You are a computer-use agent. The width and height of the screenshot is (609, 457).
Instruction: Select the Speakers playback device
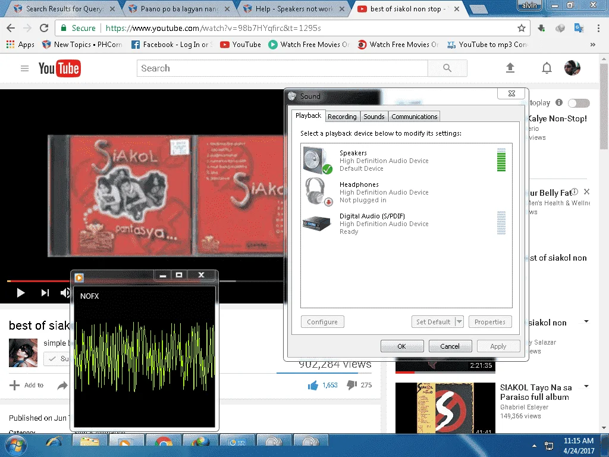tap(406, 161)
